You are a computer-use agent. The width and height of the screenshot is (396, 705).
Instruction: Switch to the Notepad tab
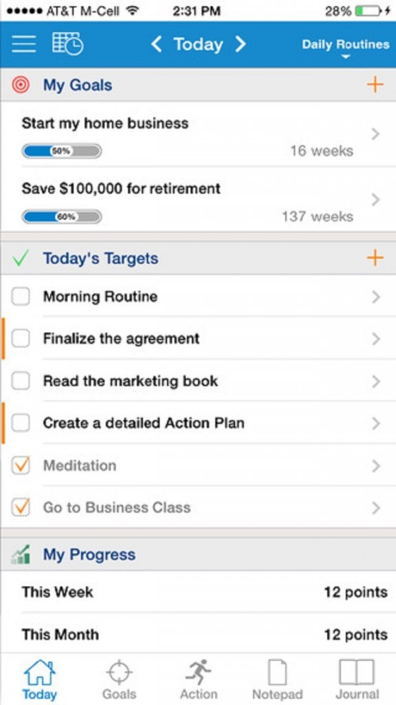[x=277, y=679]
